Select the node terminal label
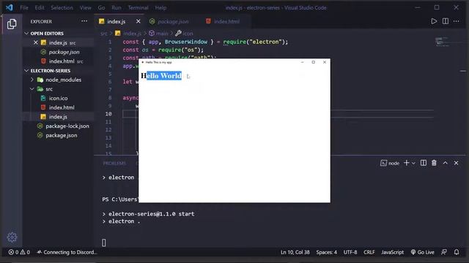The height and width of the screenshot is (263, 469). click(x=390, y=163)
